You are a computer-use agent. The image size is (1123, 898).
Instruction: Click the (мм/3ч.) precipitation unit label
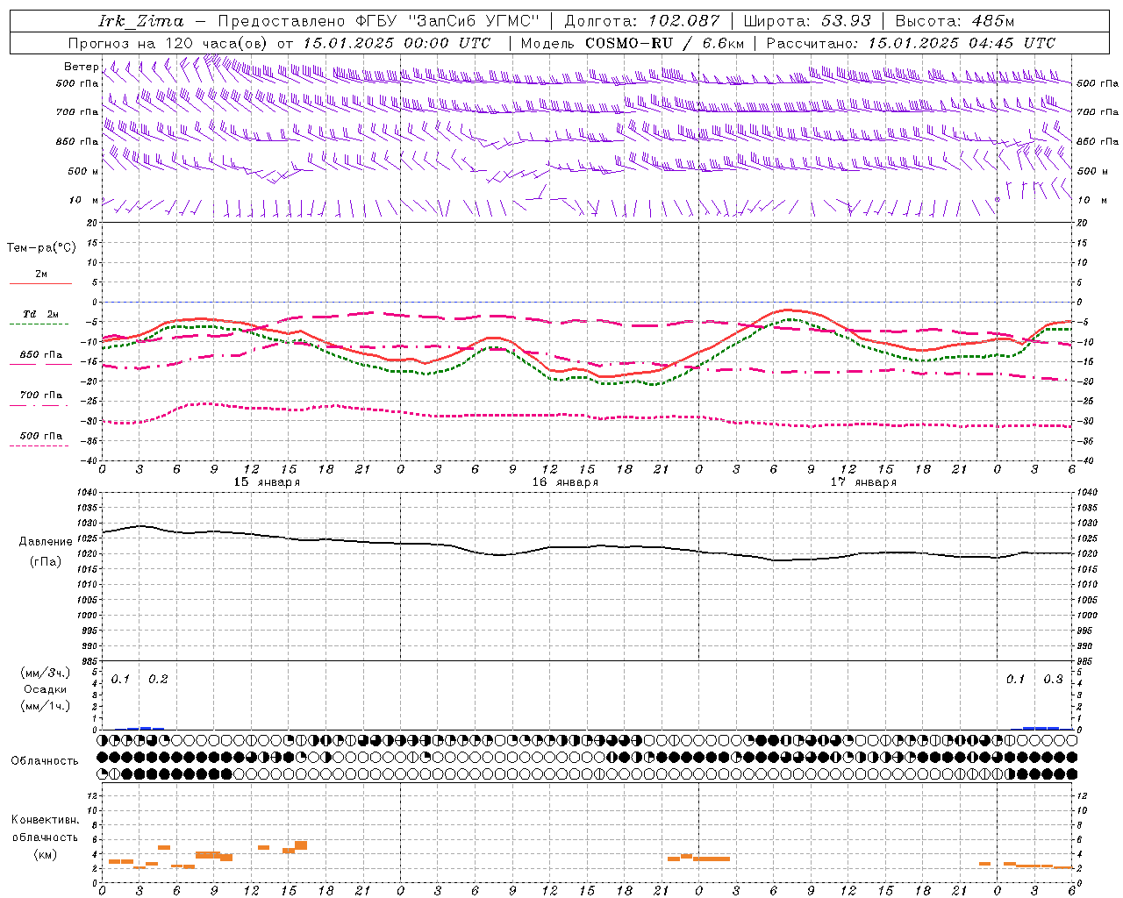pos(46,673)
